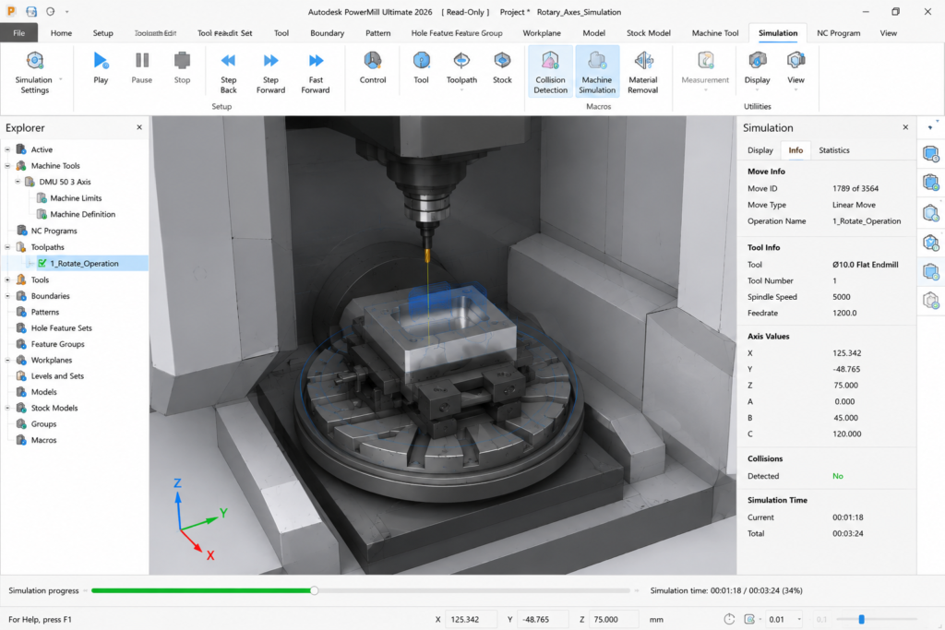945x630 pixels.
Task: Collapse the Toolpaths tree node
Action: [x=7, y=247]
